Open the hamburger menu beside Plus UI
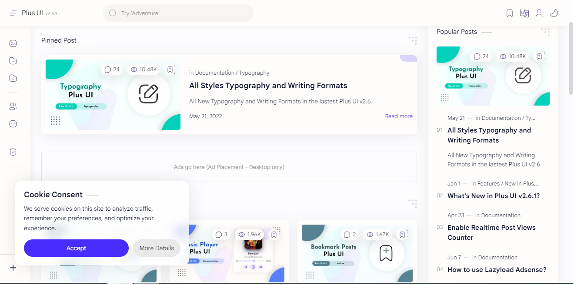Screen dimensions: 574x285 13,13
